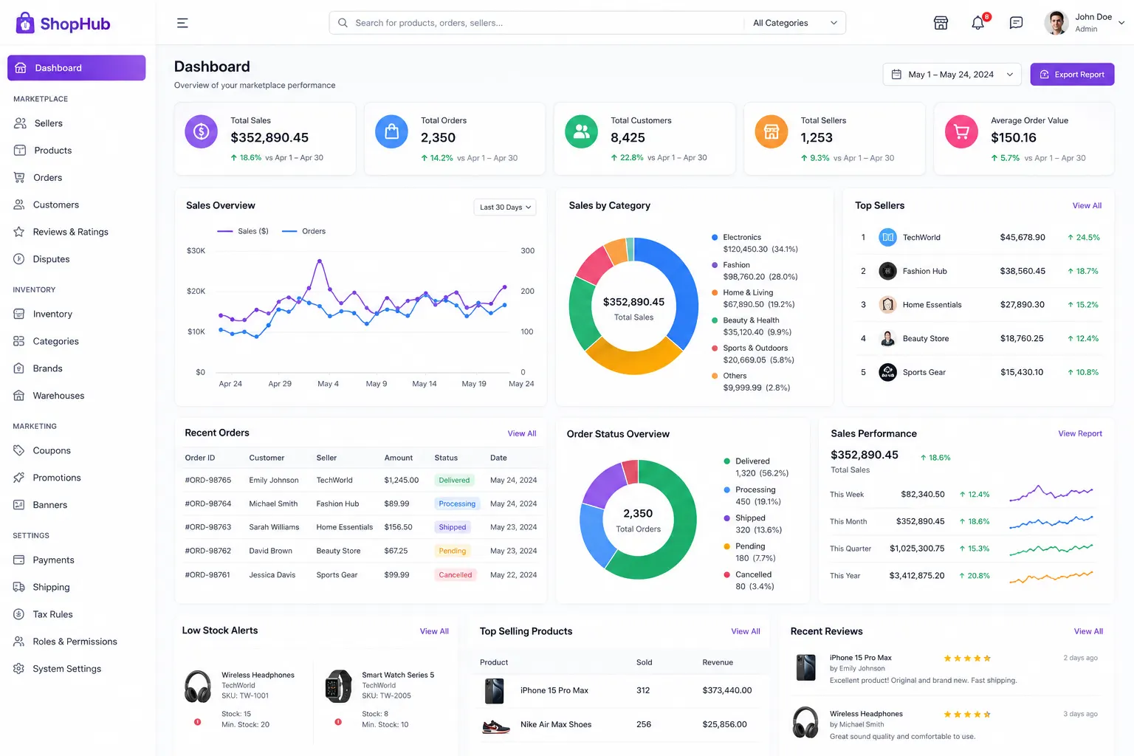Click the Smart Watch low-stock warning icon
1134x756 pixels.
[x=338, y=722]
